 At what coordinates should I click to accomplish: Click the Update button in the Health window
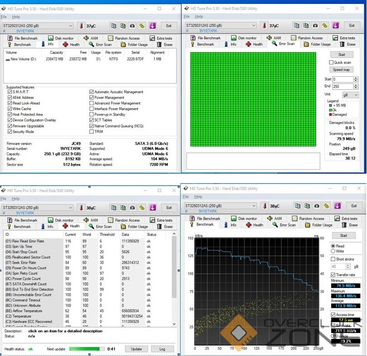click(136, 349)
